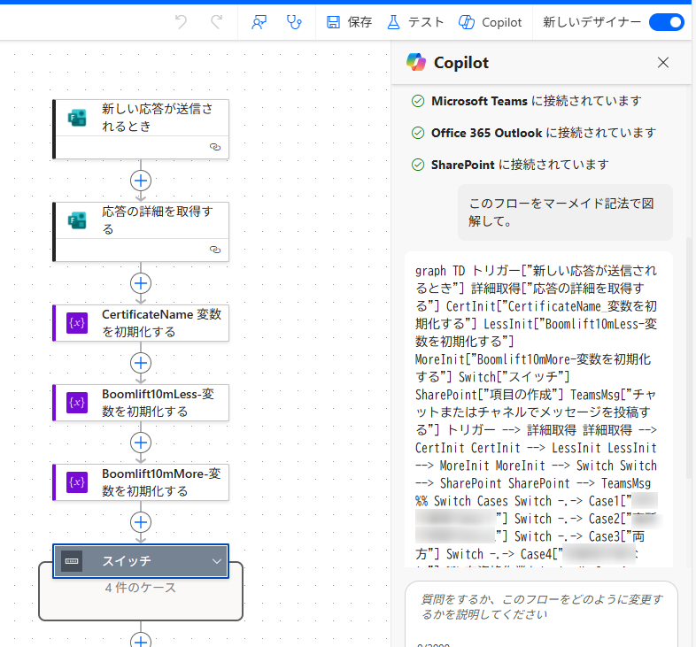This screenshot has width=696, height=647.
Task: Click the variable icon on CertificateName card
Action: 77,322
